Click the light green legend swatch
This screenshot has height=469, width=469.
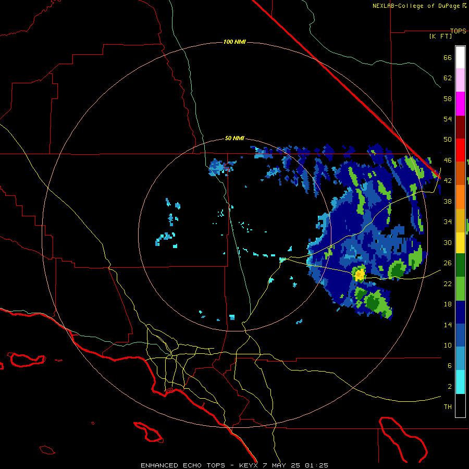460,289
